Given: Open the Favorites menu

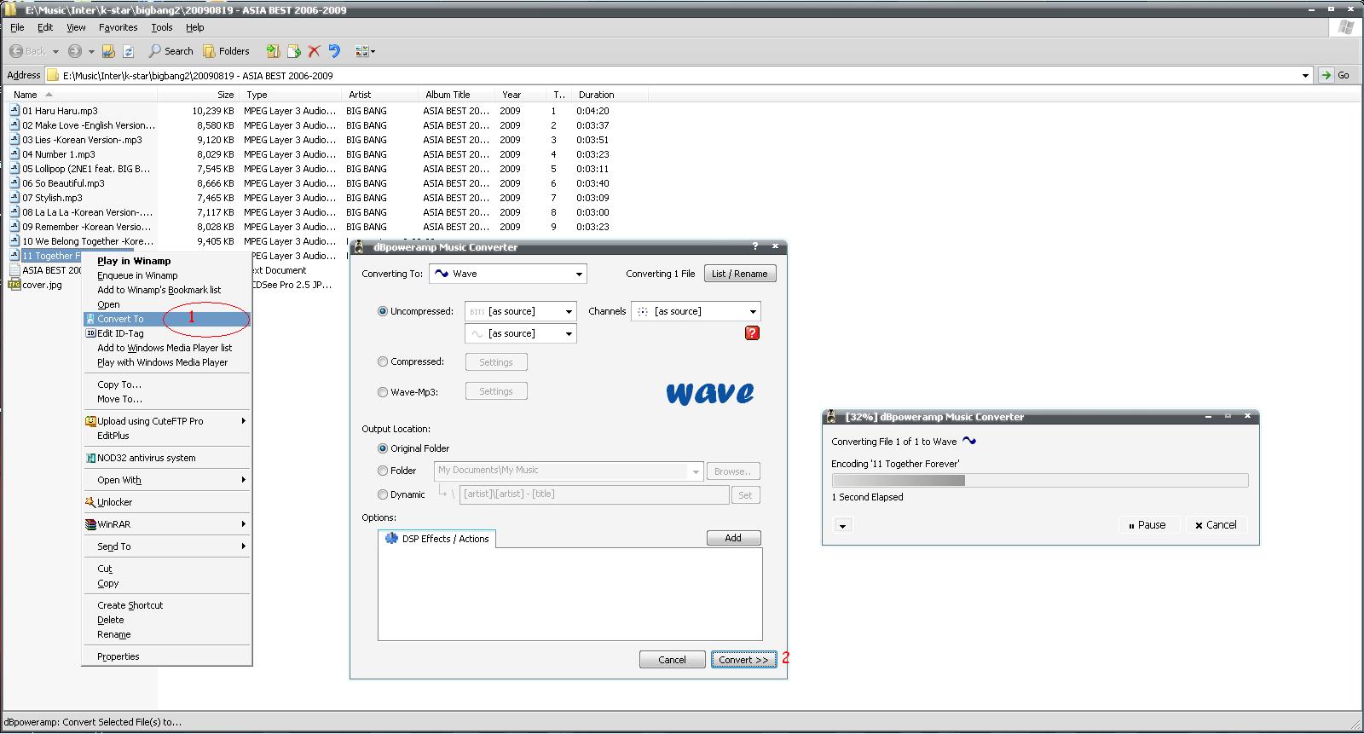Looking at the screenshot, I should tap(118, 27).
